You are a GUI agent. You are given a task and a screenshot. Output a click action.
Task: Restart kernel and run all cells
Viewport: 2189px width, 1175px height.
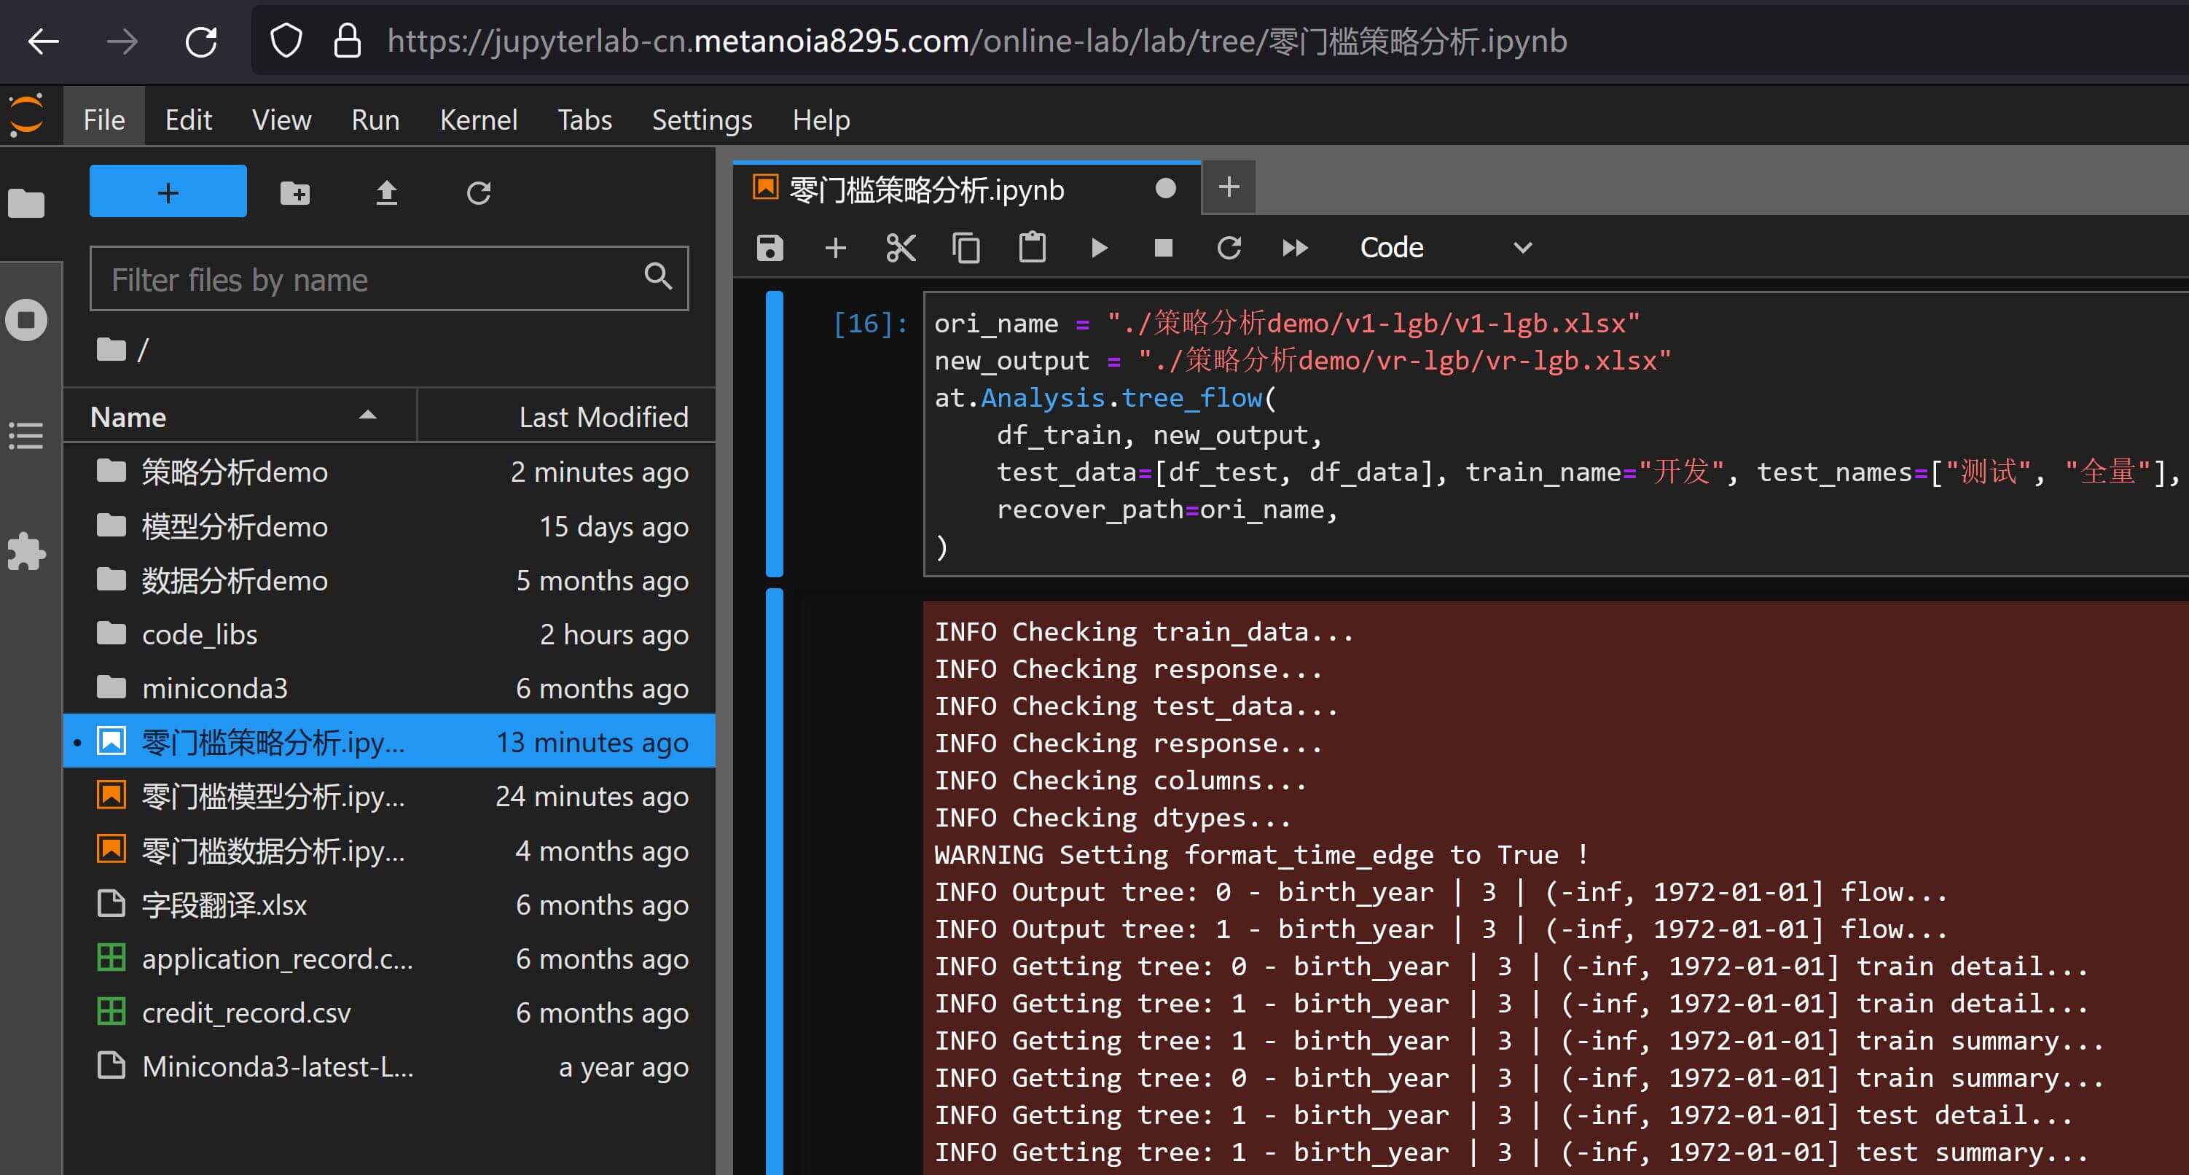pos(1294,247)
